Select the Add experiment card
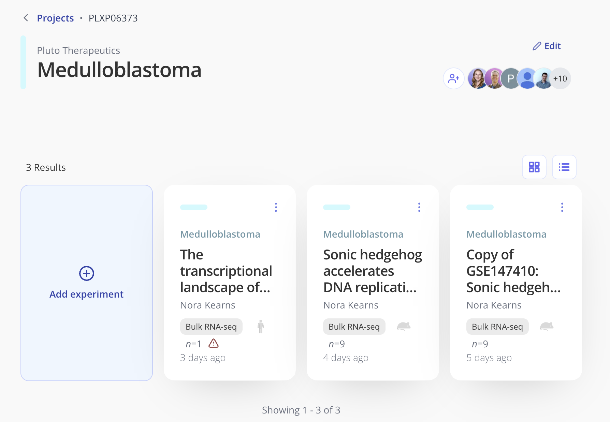 (86, 283)
